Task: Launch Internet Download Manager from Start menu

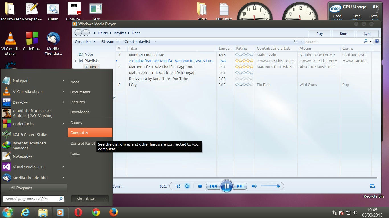Action: [34, 145]
